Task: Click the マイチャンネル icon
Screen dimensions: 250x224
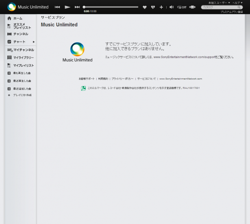Action: (10, 50)
